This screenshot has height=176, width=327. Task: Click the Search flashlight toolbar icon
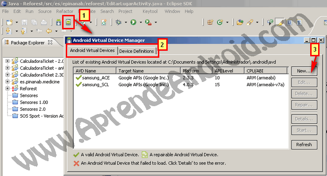point(249,22)
